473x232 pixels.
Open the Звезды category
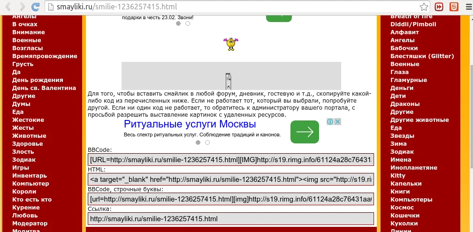point(402,136)
